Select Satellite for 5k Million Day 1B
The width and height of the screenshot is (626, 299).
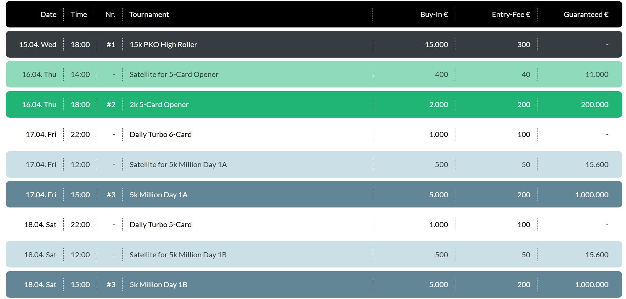[178, 255]
